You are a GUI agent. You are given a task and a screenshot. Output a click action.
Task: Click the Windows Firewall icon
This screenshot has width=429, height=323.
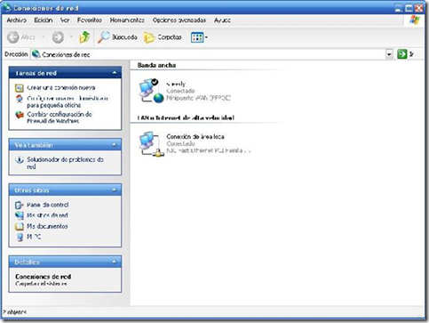[20, 115]
